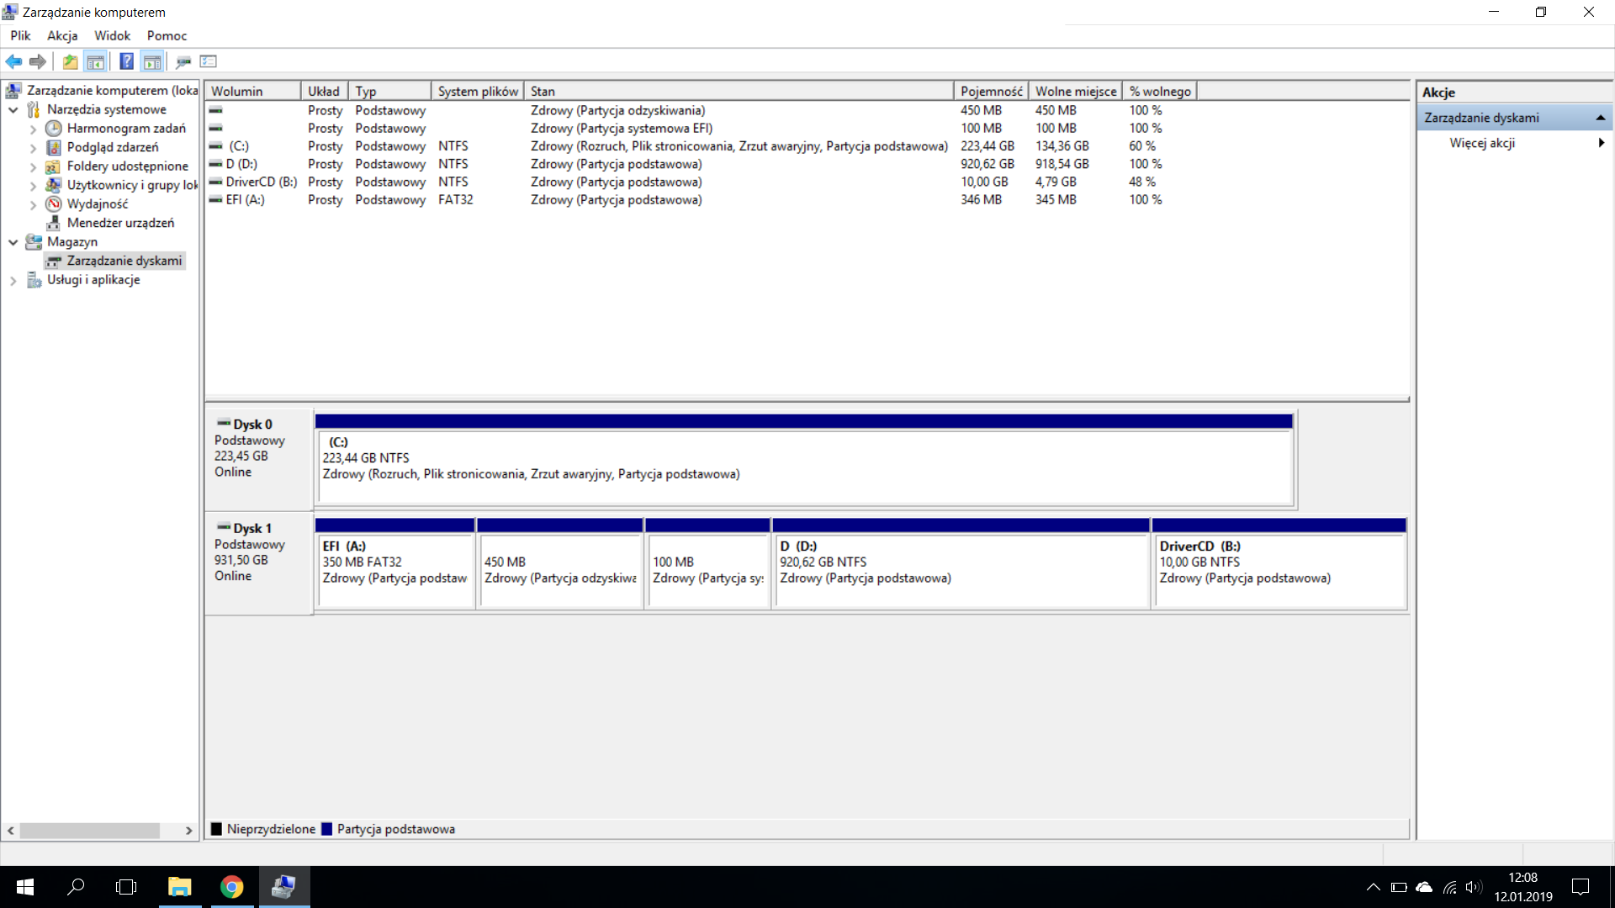Toggle the Show/Hide Action Pane icon

pyautogui.click(x=152, y=61)
